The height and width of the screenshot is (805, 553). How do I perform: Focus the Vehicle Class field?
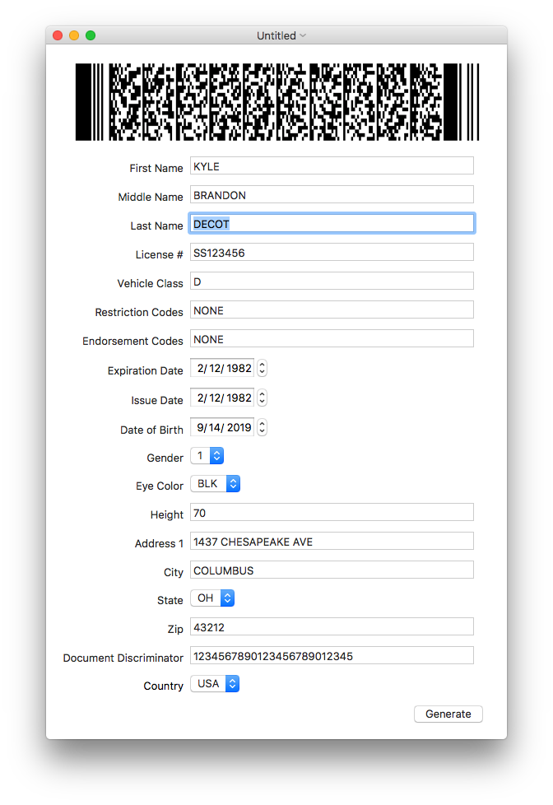tap(332, 282)
